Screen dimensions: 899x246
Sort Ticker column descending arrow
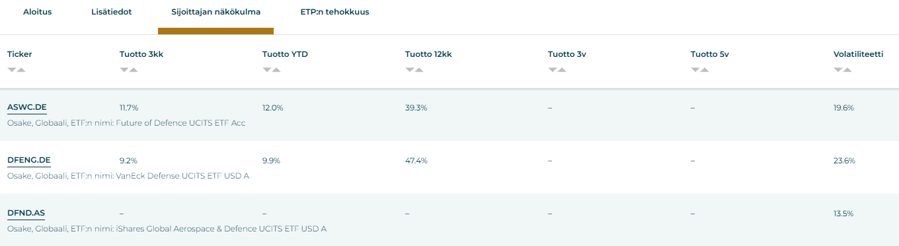[x=11, y=69]
